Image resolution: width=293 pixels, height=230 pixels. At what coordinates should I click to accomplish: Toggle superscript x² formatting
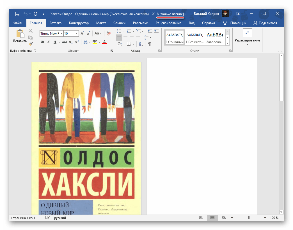(x=77, y=42)
